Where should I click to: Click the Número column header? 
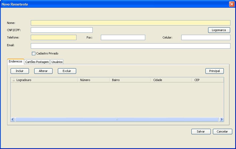coord(94,80)
